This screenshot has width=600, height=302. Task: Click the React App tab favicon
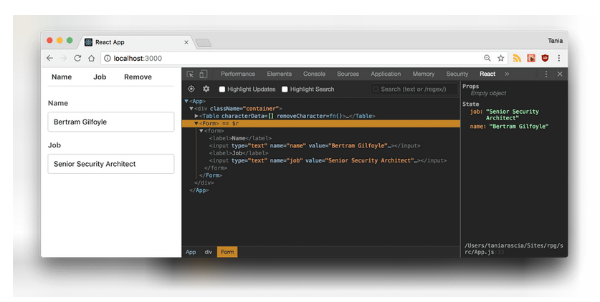(x=88, y=42)
